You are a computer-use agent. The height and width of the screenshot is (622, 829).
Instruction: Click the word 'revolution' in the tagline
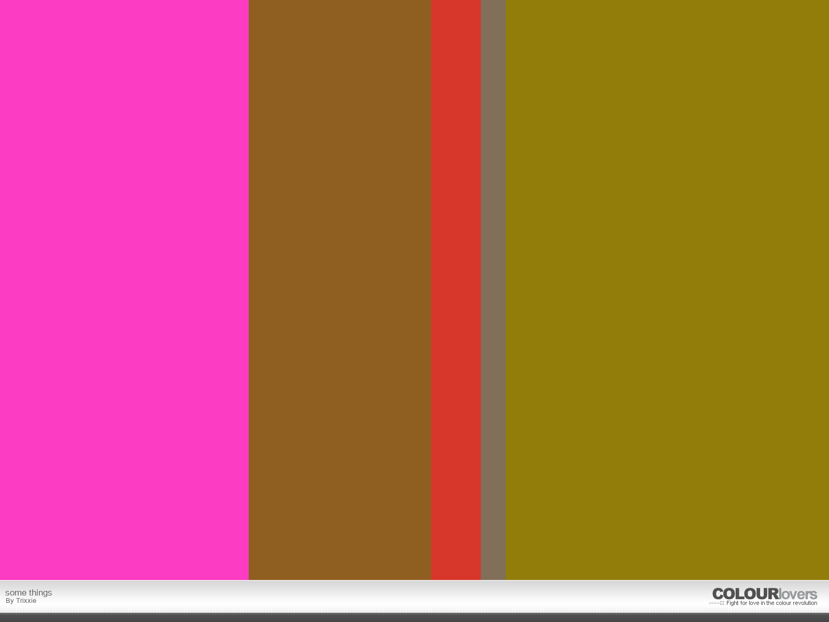[805, 603]
